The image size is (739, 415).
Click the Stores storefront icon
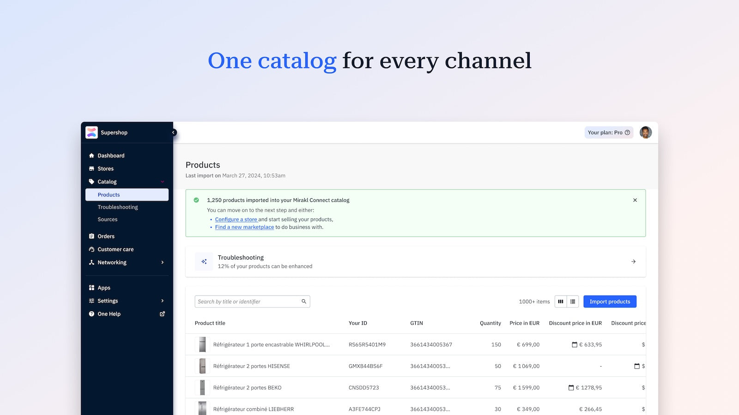(x=91, y=168)
